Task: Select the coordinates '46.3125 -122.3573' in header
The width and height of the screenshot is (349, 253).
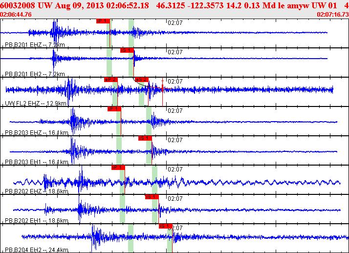Action: tap(190, 5)
